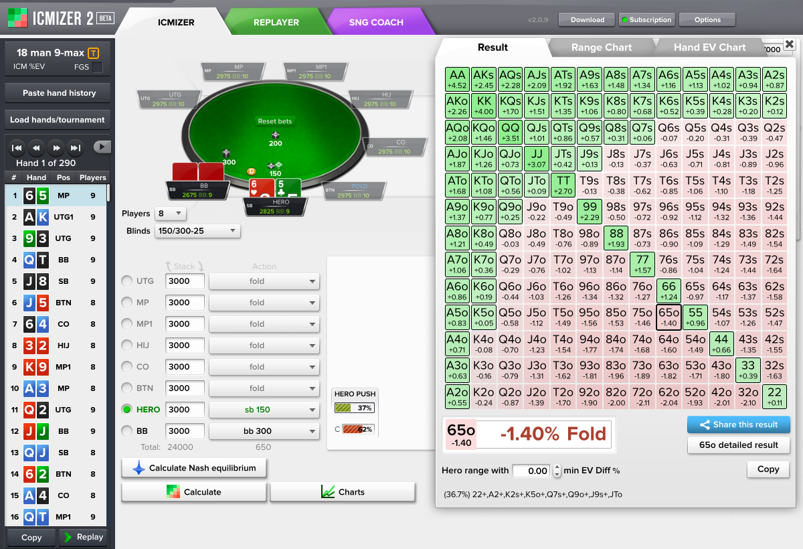Click the BB player's red hidden cards
Viewport: 803px width, 549px height.
click(198, 171)
